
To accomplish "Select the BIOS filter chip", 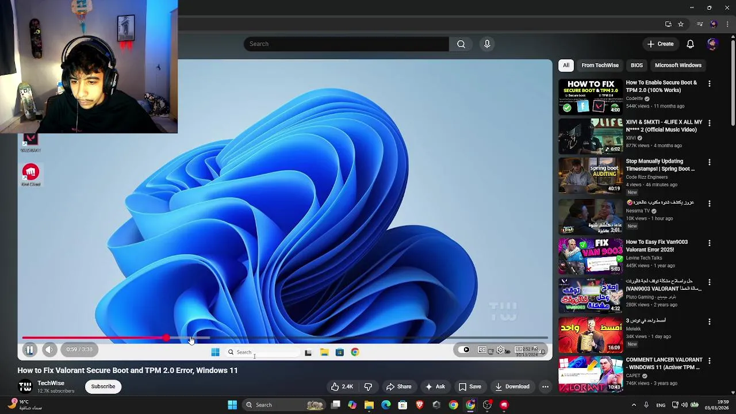I will pos(637,66).
